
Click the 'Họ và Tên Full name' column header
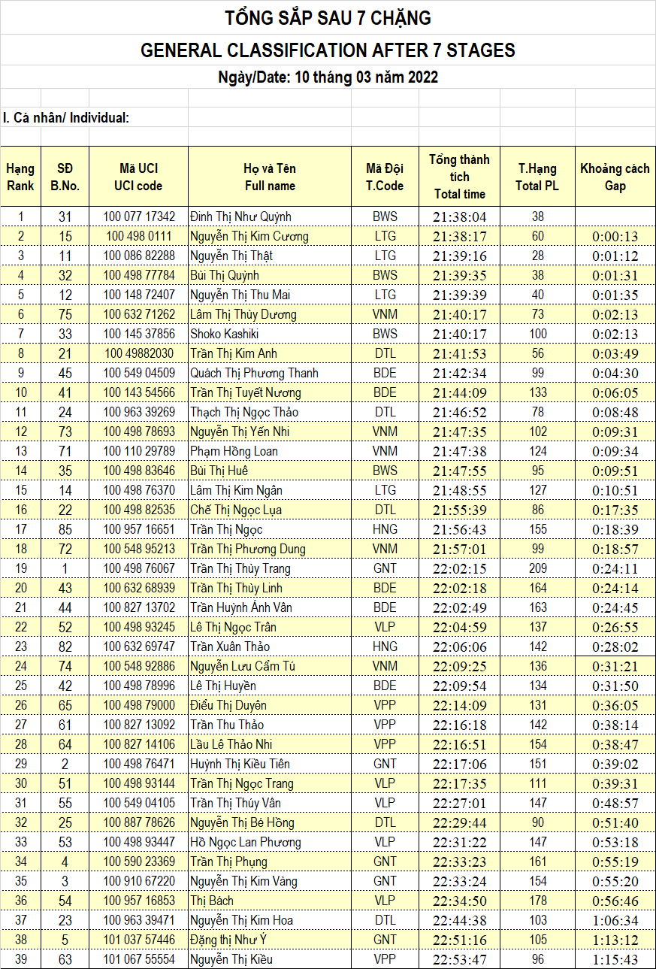tap(269, 177)
